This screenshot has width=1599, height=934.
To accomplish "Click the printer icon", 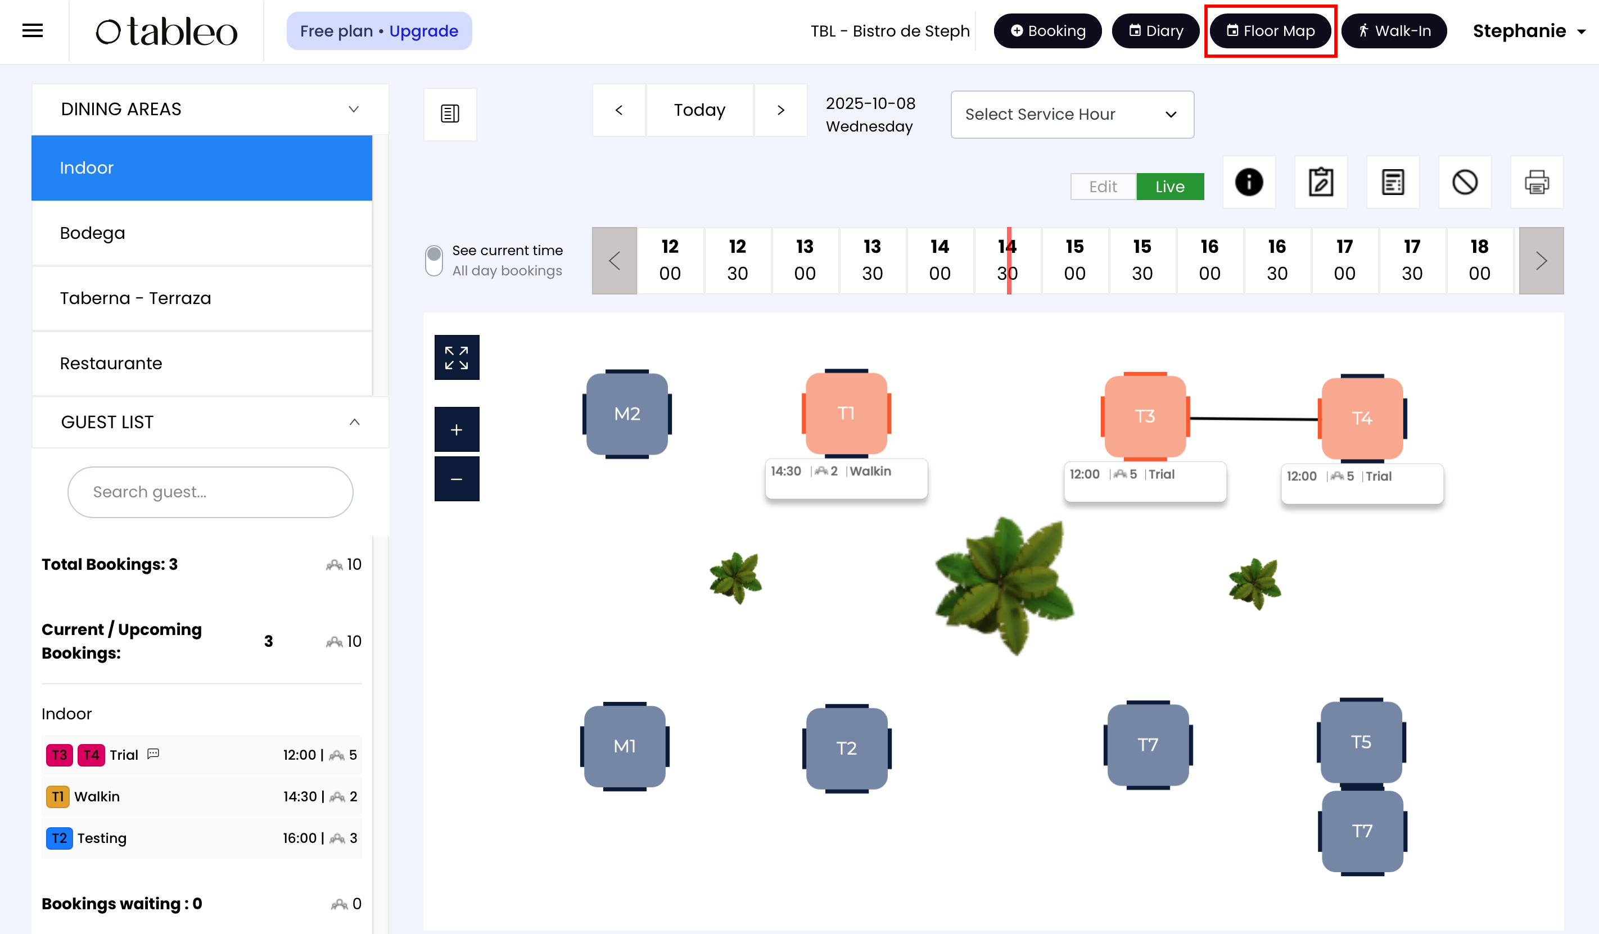I will [x=1536, y=183].
